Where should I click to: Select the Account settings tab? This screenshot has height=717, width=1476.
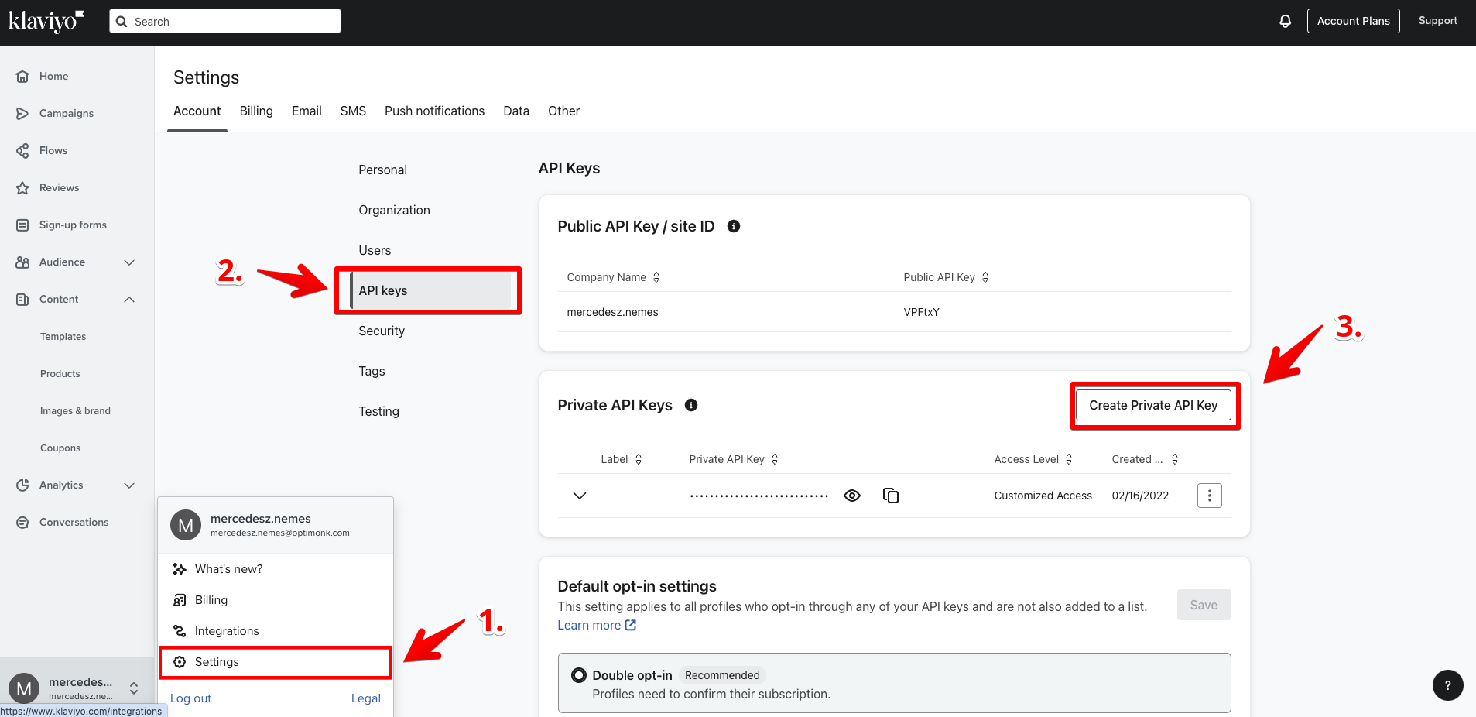click(197, 111)
